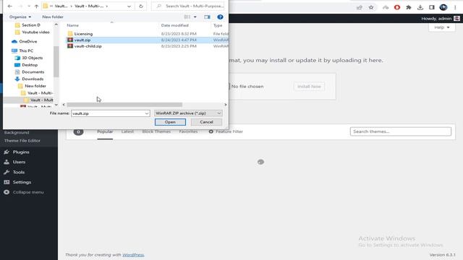Switch to Block Themes tab
Viewport: 463px width, 260px height.
156,131
